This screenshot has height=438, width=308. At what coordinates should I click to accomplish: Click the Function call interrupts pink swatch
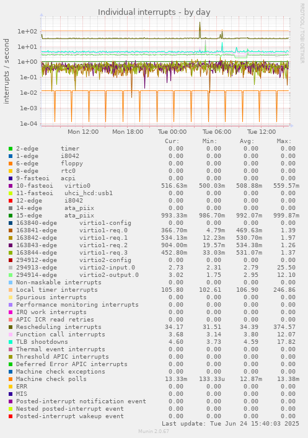pos(11,335)
